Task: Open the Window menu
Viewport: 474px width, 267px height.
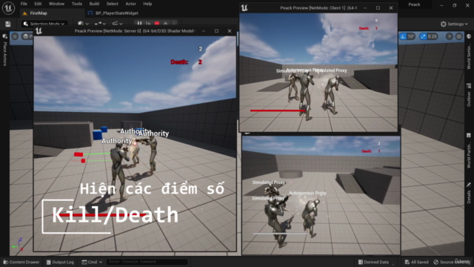Action: click(56, 4)
